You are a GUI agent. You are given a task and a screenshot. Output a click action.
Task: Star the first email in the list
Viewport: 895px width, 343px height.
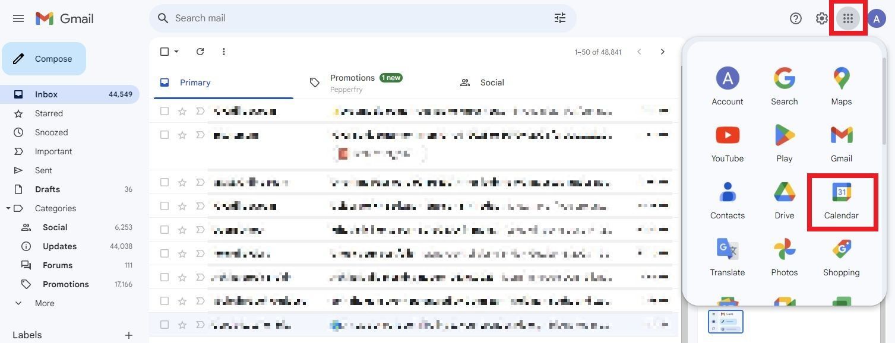[x=182, y=111]
